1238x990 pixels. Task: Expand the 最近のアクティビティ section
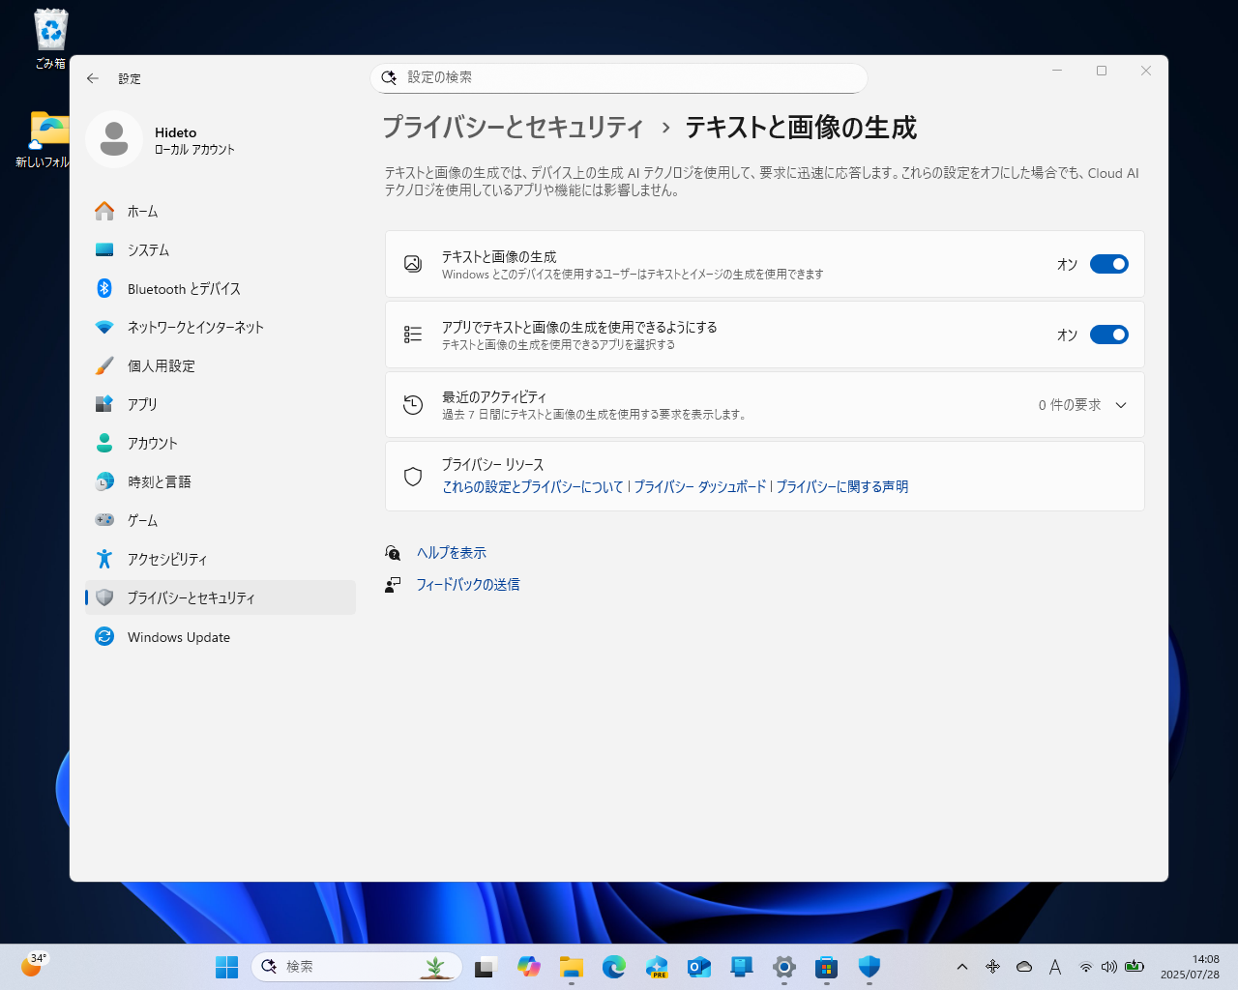[1120, 405]
